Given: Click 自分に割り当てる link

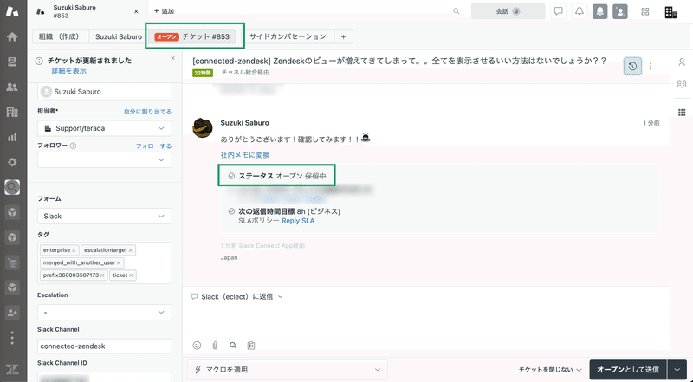Looking at the screenshot, I should click(x=147, y=112).
